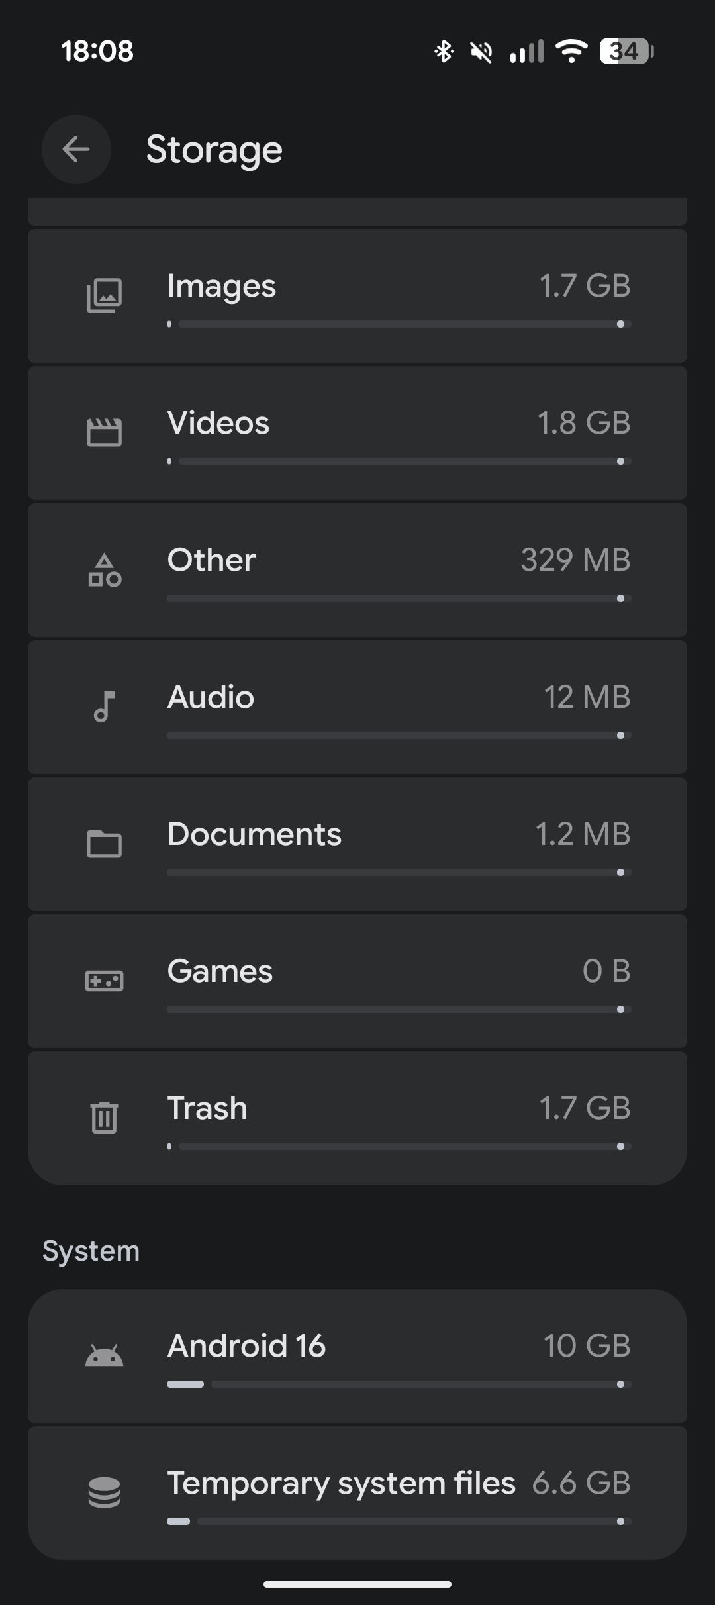Tap the Documents label
Image resolution: width=715 pixels, height=1605 pixels.
point(254,834)
